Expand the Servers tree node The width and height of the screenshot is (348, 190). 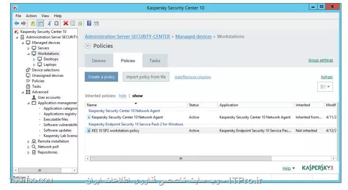click(x=29, y=48)
